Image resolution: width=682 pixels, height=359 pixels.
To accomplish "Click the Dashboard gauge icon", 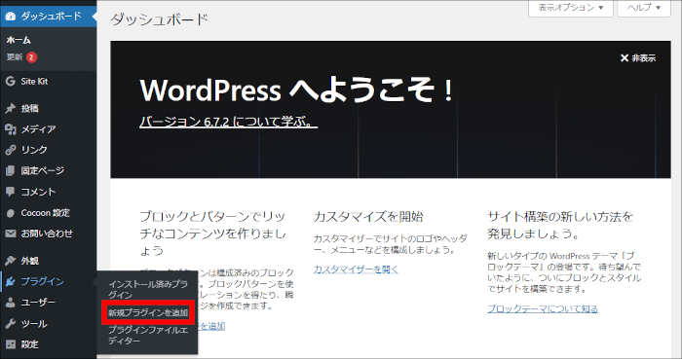I will click(11, 17).
